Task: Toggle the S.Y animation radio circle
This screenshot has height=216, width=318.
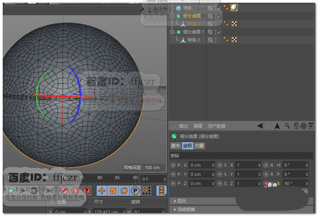Action: 219,174
